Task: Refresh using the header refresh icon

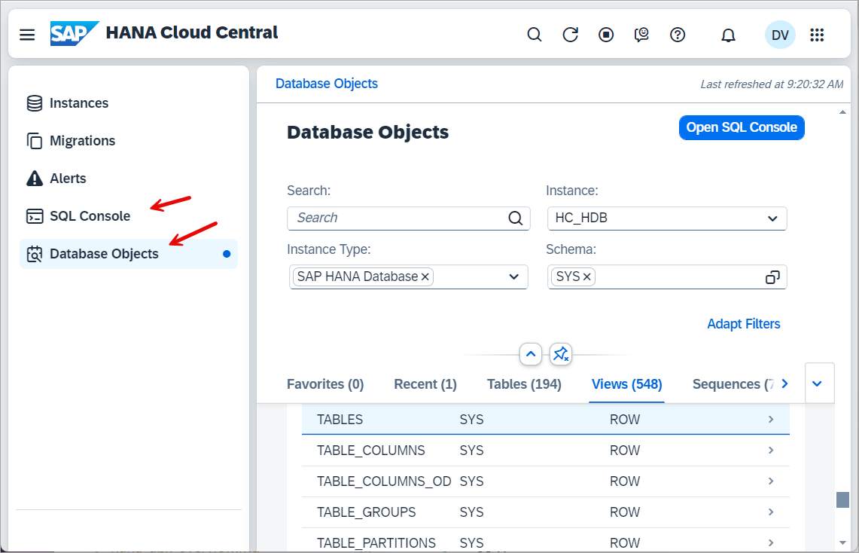Action: (x=571, y=35)
